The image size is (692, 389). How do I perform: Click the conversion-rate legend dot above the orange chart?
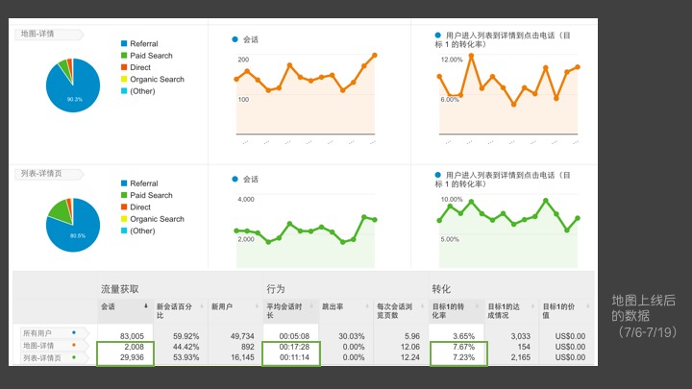point(438,35)
